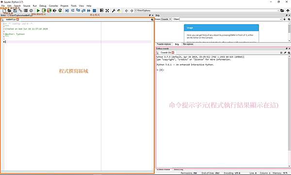Open the Debug menu
This screenshot has height=175, width=291.
pos(43,6)
